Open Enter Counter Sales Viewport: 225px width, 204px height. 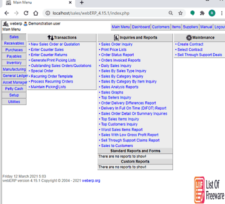coord(47,49)
